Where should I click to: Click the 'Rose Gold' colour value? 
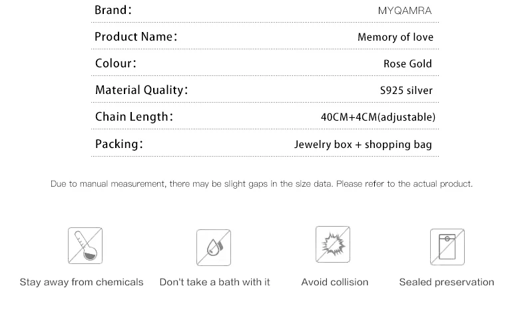(407, 63)
